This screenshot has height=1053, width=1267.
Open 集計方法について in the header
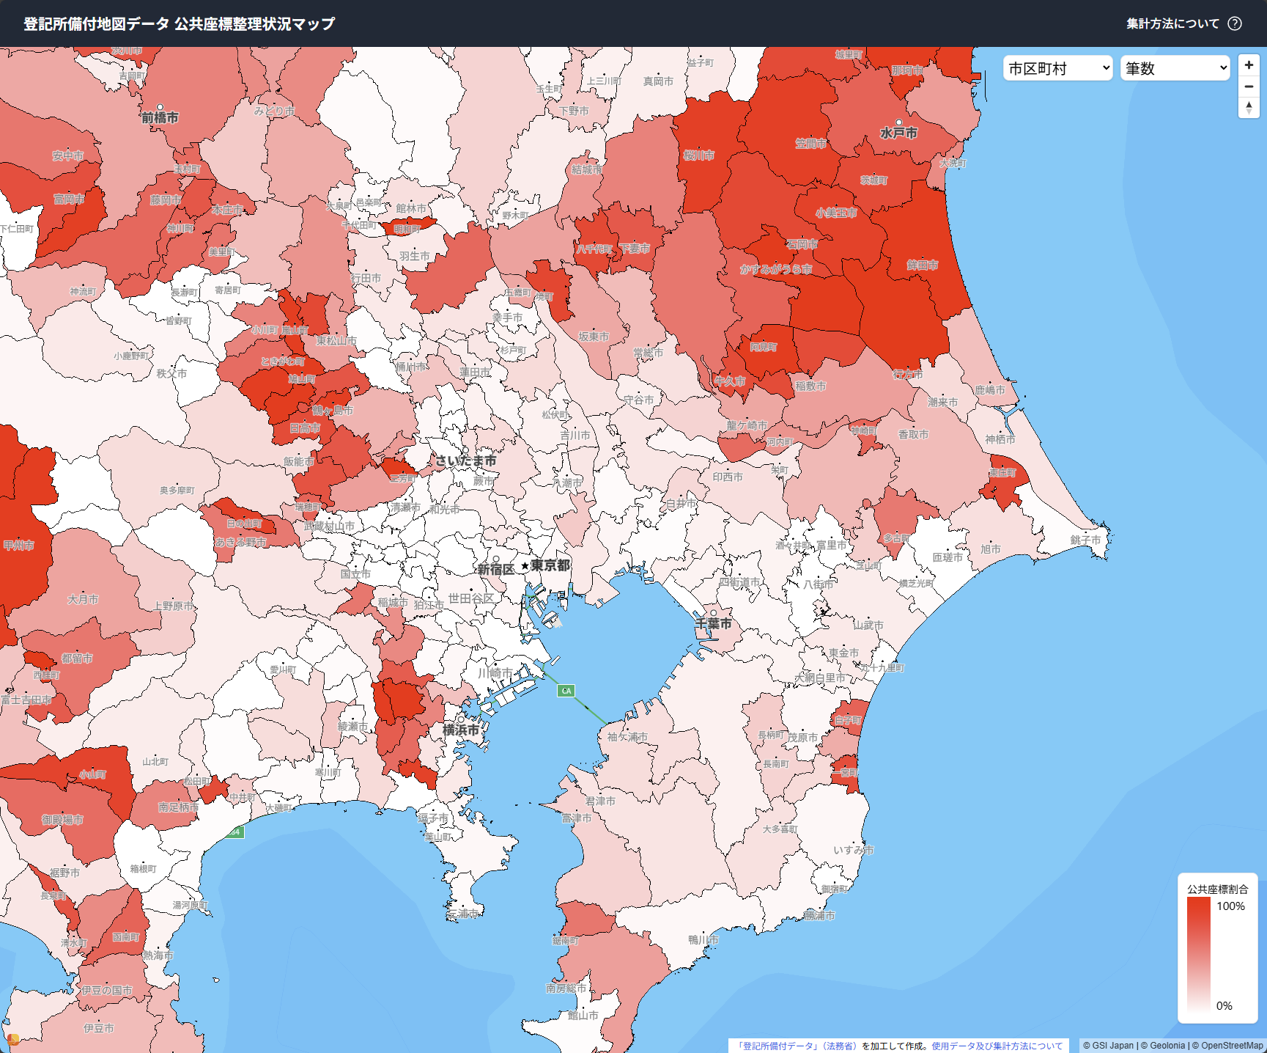click(x=1172, y=23)
